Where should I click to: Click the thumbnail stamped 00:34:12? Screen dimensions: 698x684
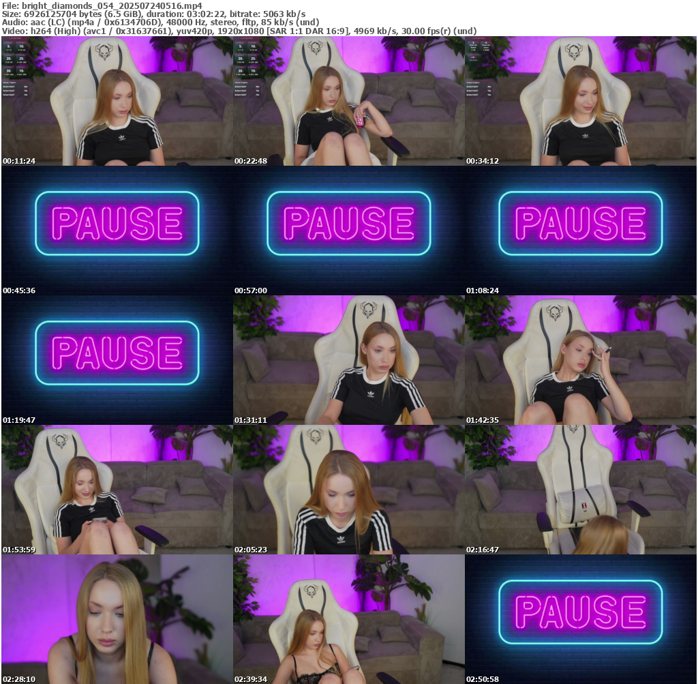coord(580,101)
